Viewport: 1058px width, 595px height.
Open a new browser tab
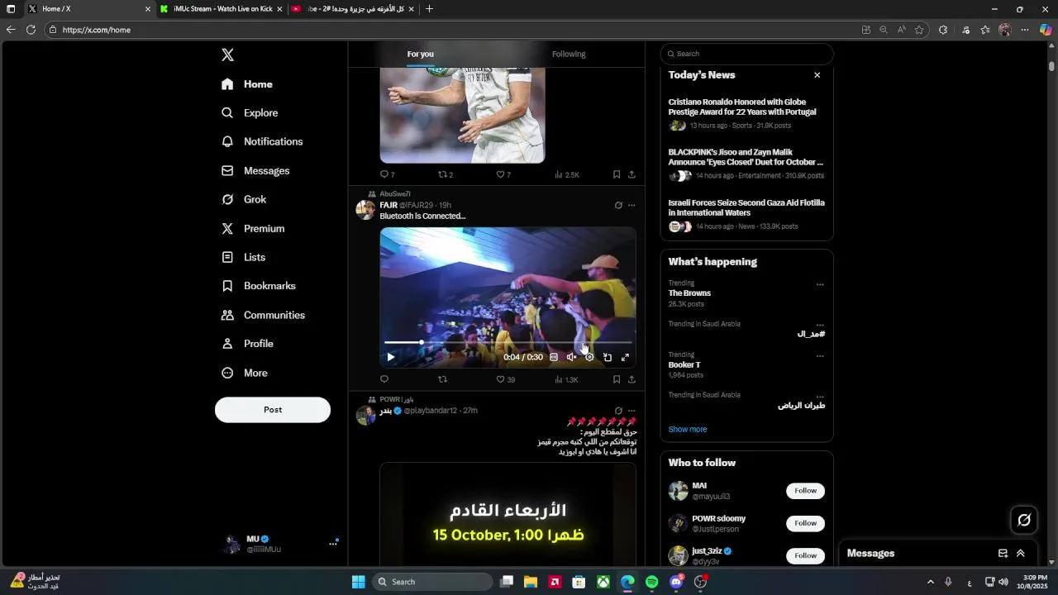(x=429, y=9)
